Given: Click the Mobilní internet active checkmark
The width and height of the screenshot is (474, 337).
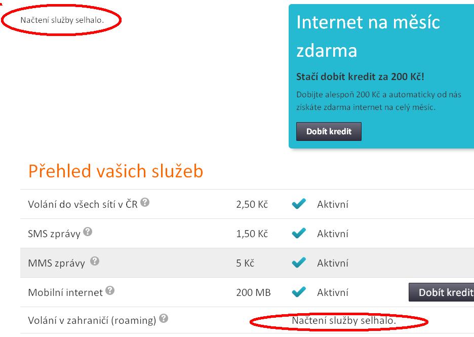Looking at the screenshot, I should click(299, 292).
